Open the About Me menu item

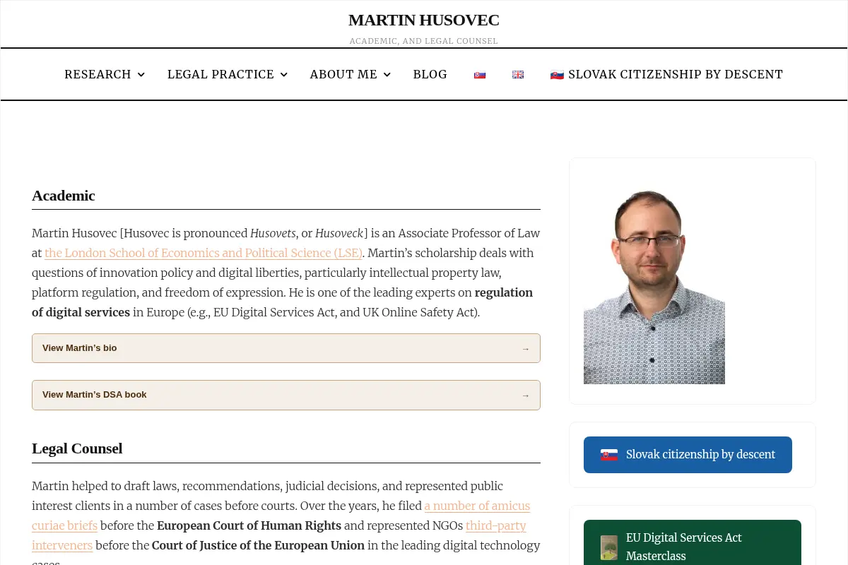coord(343,74)
